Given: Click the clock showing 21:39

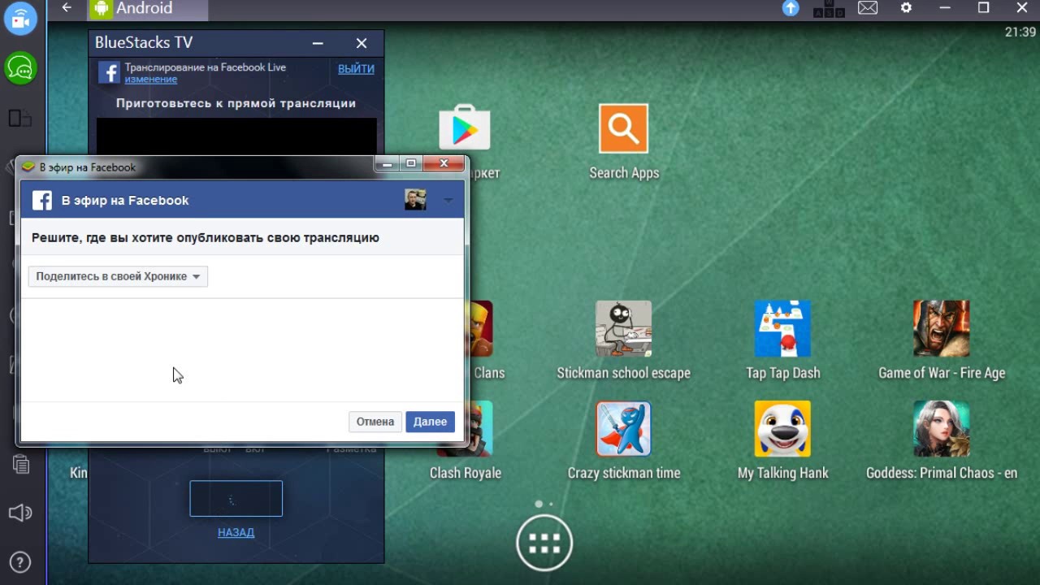Looking at the screenshot, I should tap(1020, 32).
